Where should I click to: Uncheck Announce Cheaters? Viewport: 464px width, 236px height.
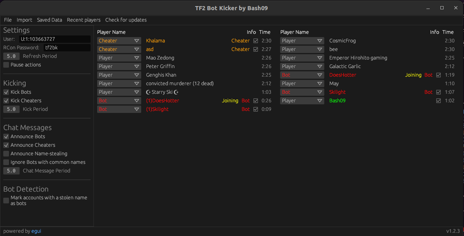(x=6, y=145)
